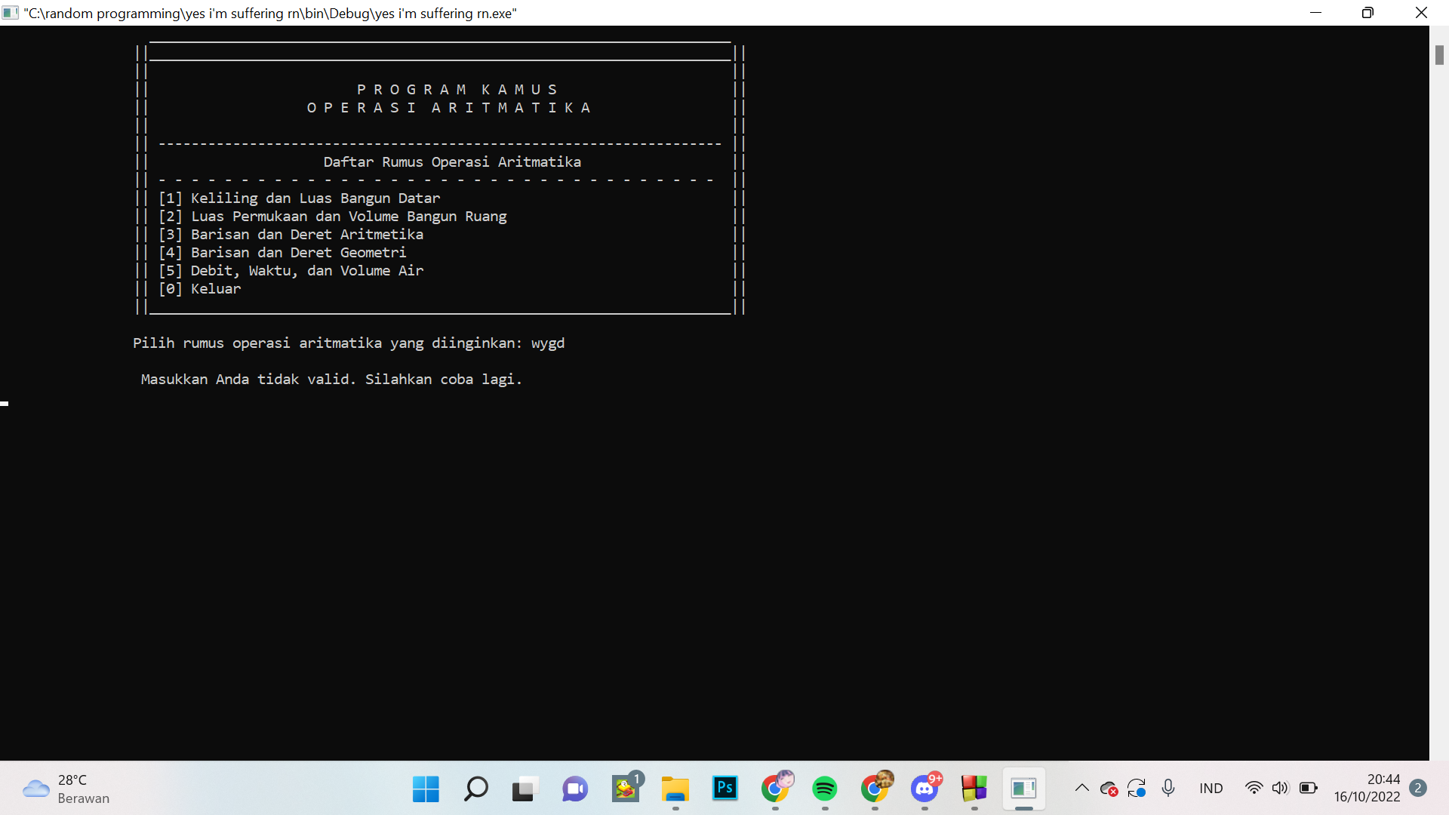Switch to Photoshop from the taskbar
The height and width of the screenshot is (815, 1449).
click(x=724, y=789)
